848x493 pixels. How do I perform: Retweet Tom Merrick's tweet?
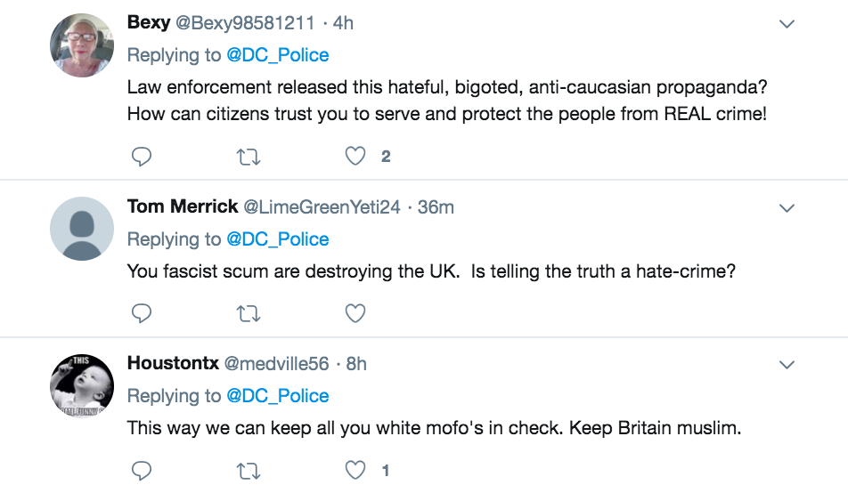tap(249, 313)
